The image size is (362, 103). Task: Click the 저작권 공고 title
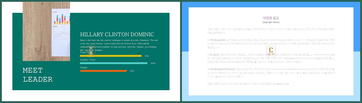pos(271,18)
